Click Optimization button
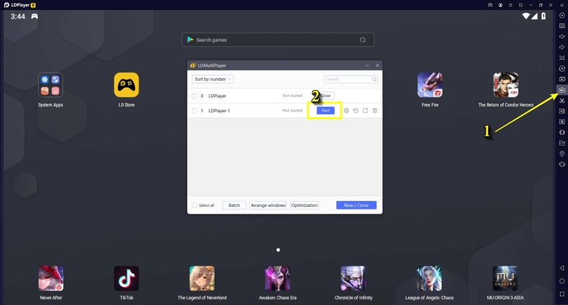The image size is (568, 305). pos(304,205)
